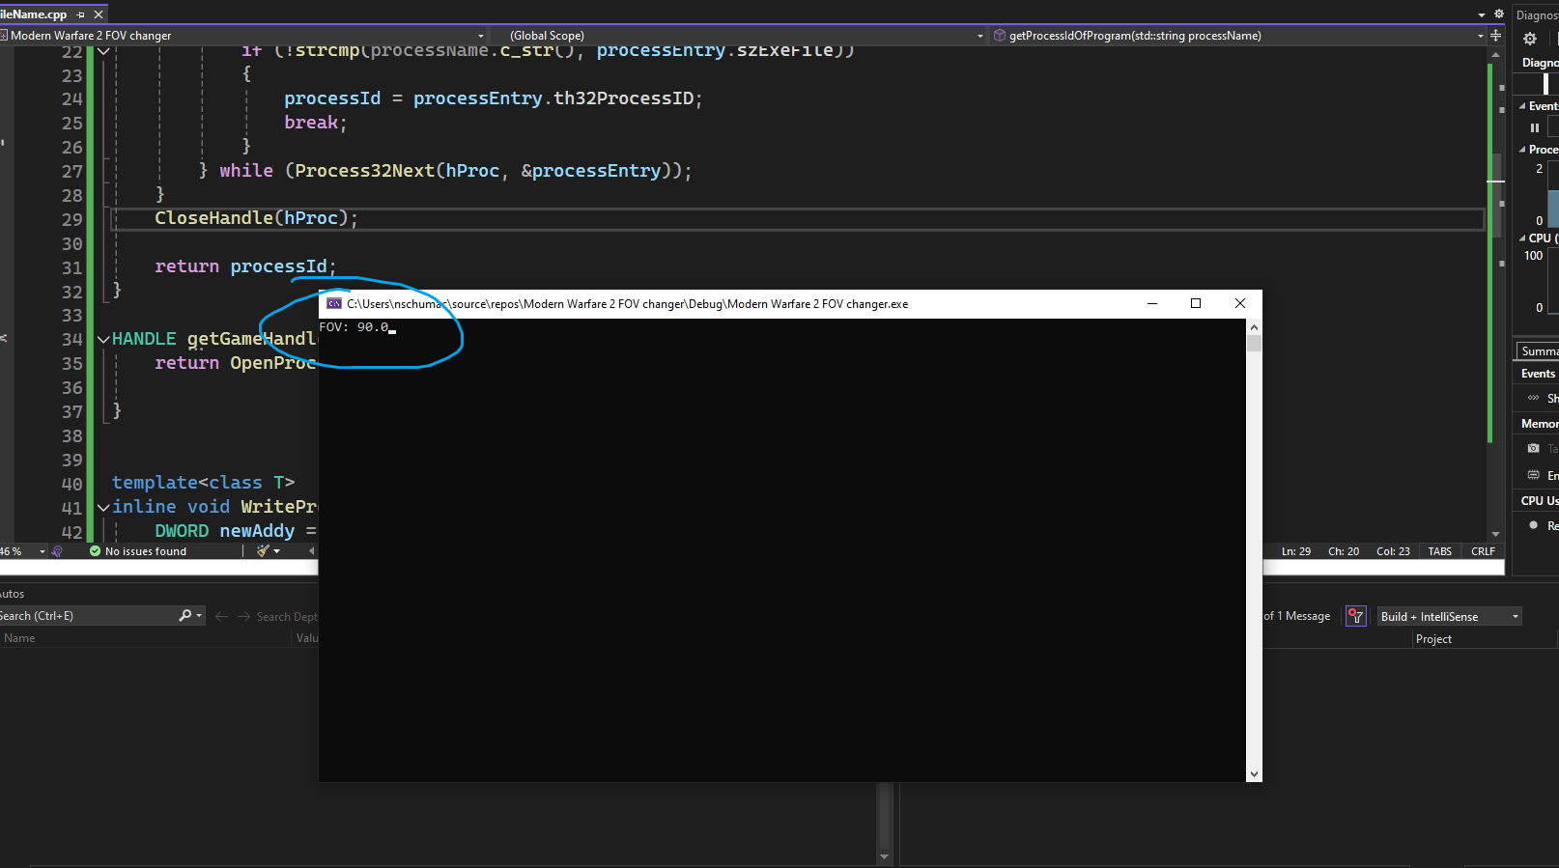Click the Autos search back arrow
Screen dimensions: 1559x868
tap(222, 616)
